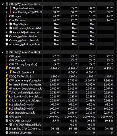Click the lightning icon beside PL2 teljesítménykorlát
This screenshot has height=136, width=117.
[7, 109]
